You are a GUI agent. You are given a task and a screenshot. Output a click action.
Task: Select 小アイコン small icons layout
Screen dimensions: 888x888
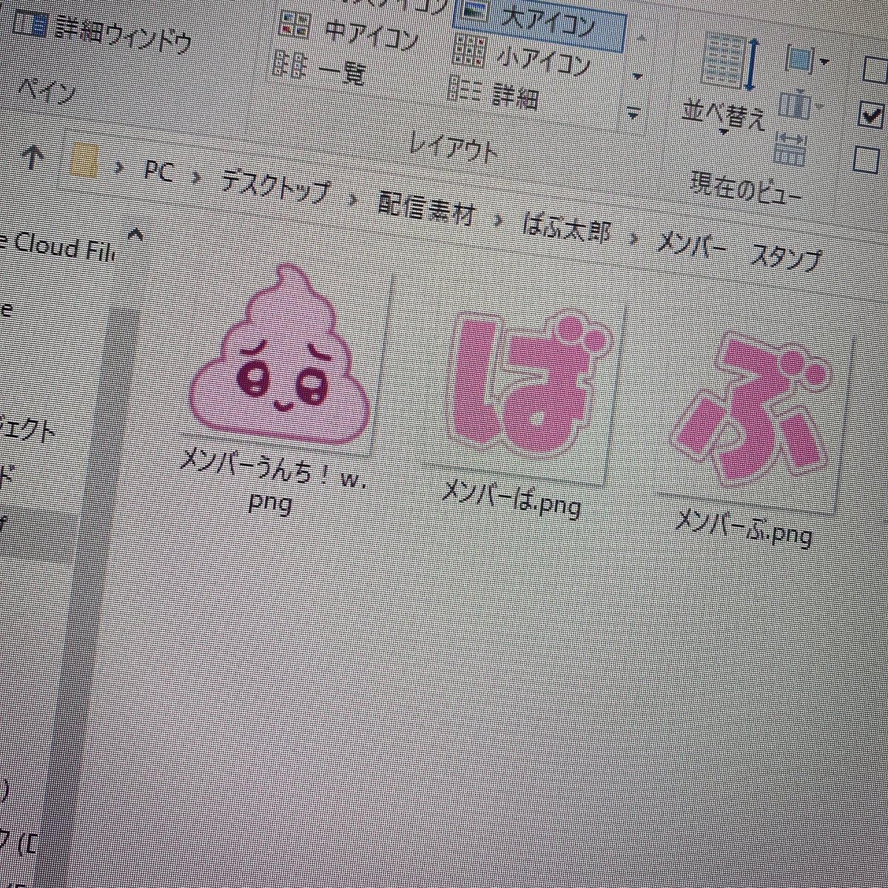pos(521,58)
